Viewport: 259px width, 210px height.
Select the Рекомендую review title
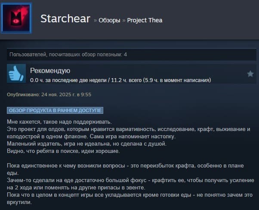pyautogui.click(x=50, y=70)
